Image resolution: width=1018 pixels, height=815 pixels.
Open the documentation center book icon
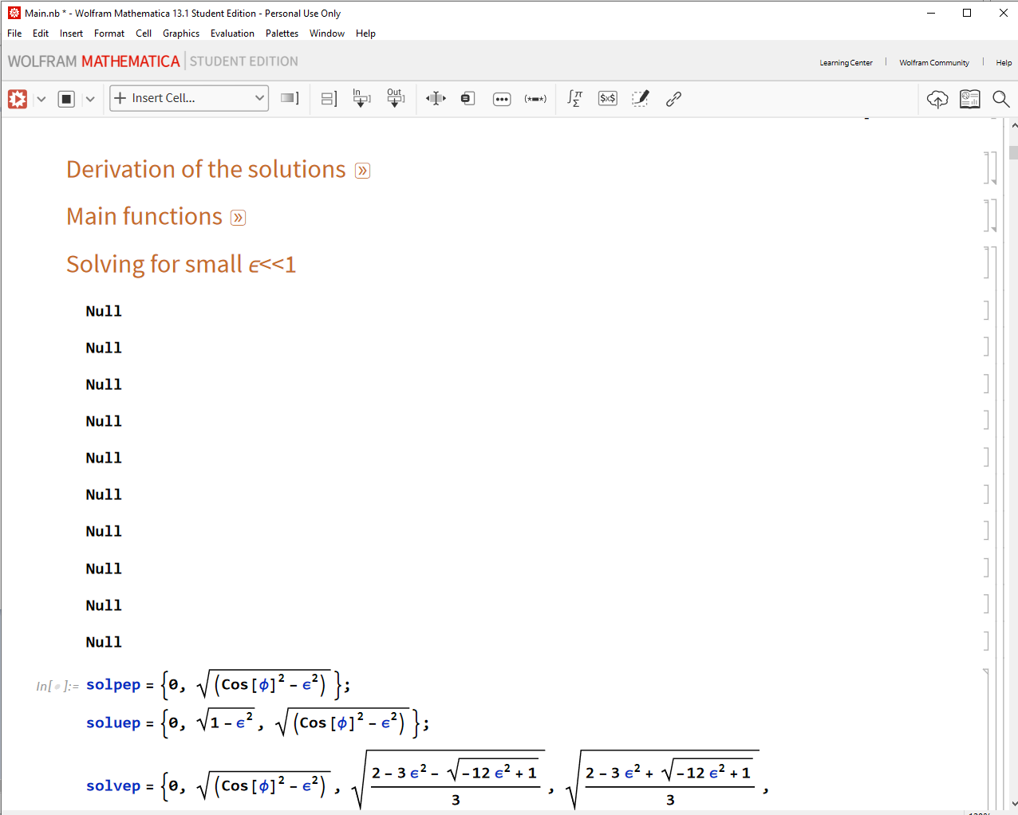point(970,99)
